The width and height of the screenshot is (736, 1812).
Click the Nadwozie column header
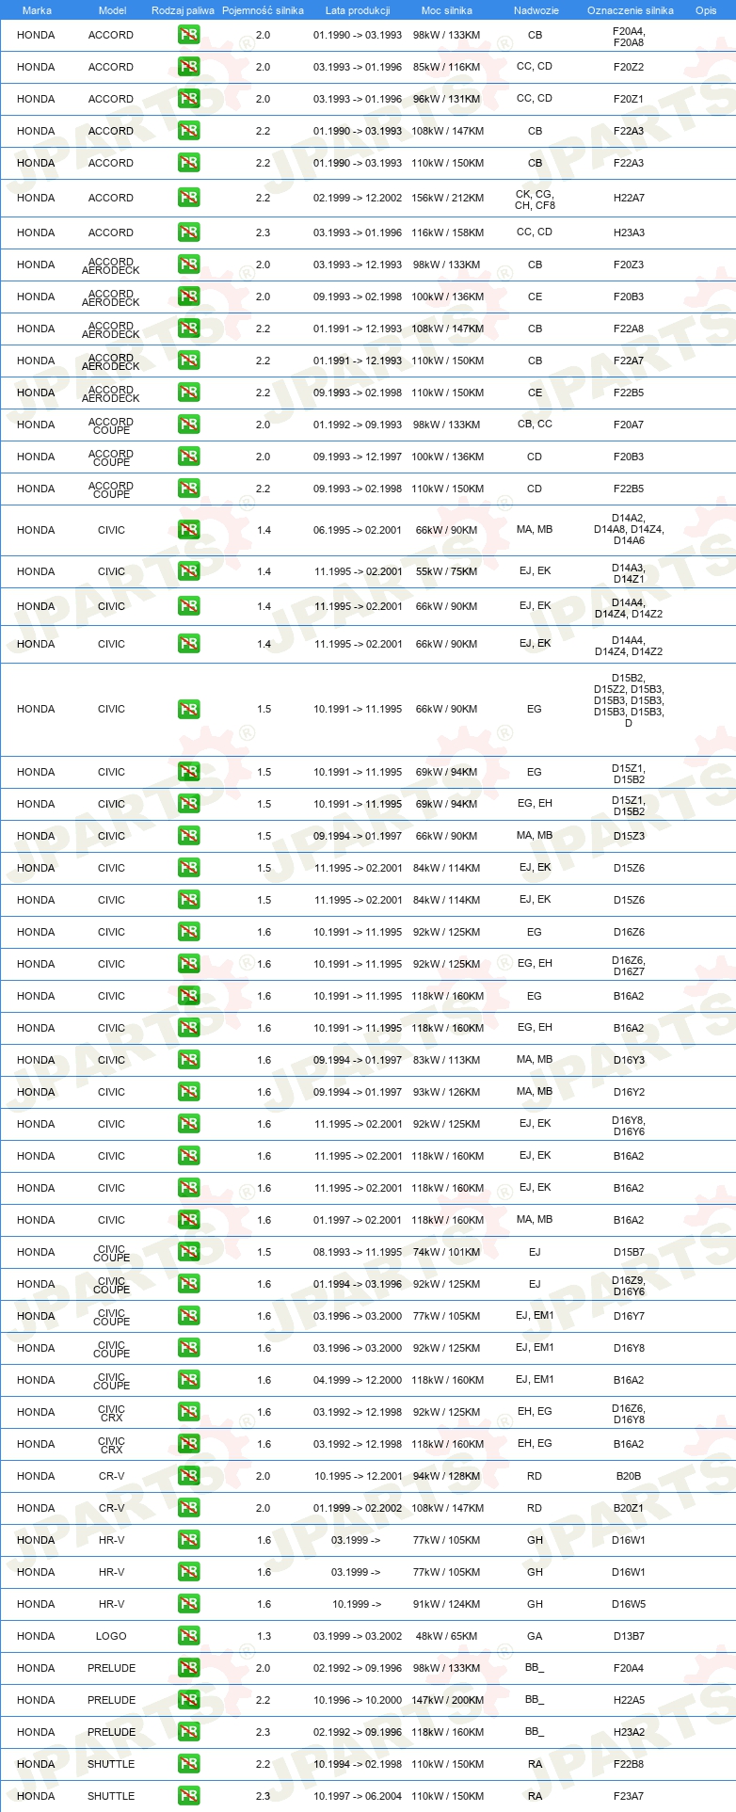[536, 10]
